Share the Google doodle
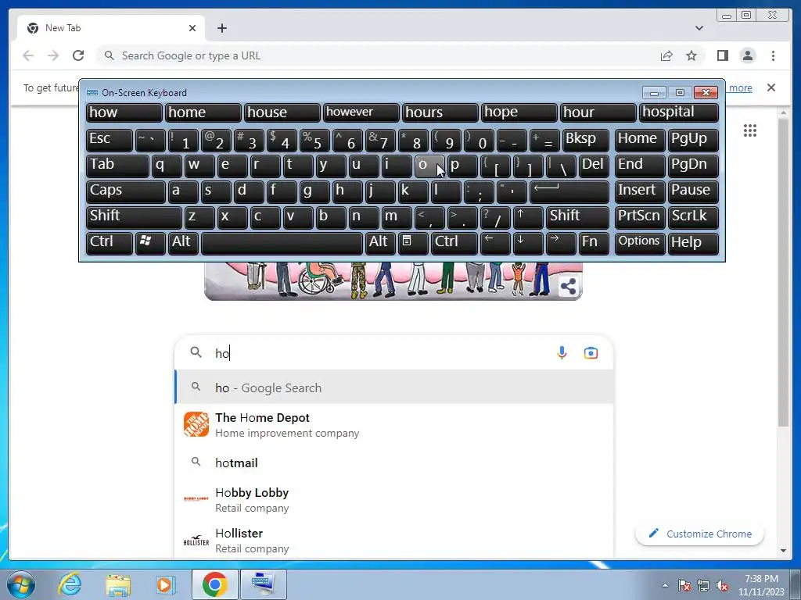This screenshot has height=600, width=801. [x=568, y=286]
